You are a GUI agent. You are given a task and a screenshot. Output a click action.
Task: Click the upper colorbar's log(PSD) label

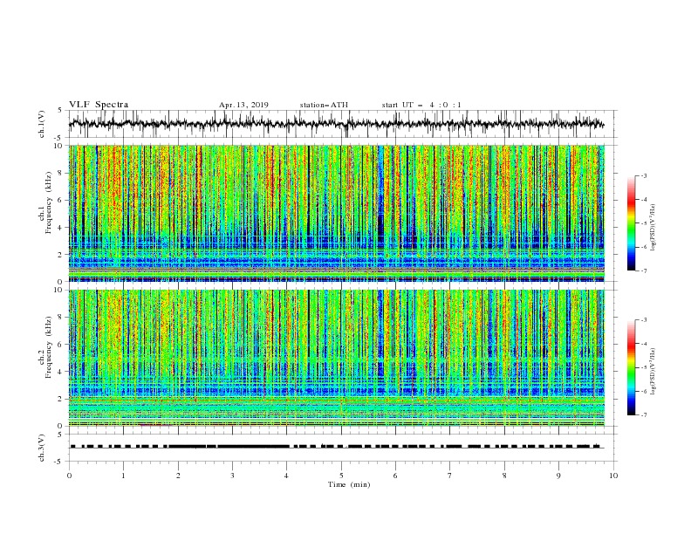pyautogui.click(x=653, y=228)
